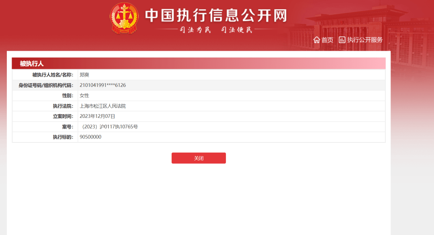Click the label 执行法院

coord(63,106)
